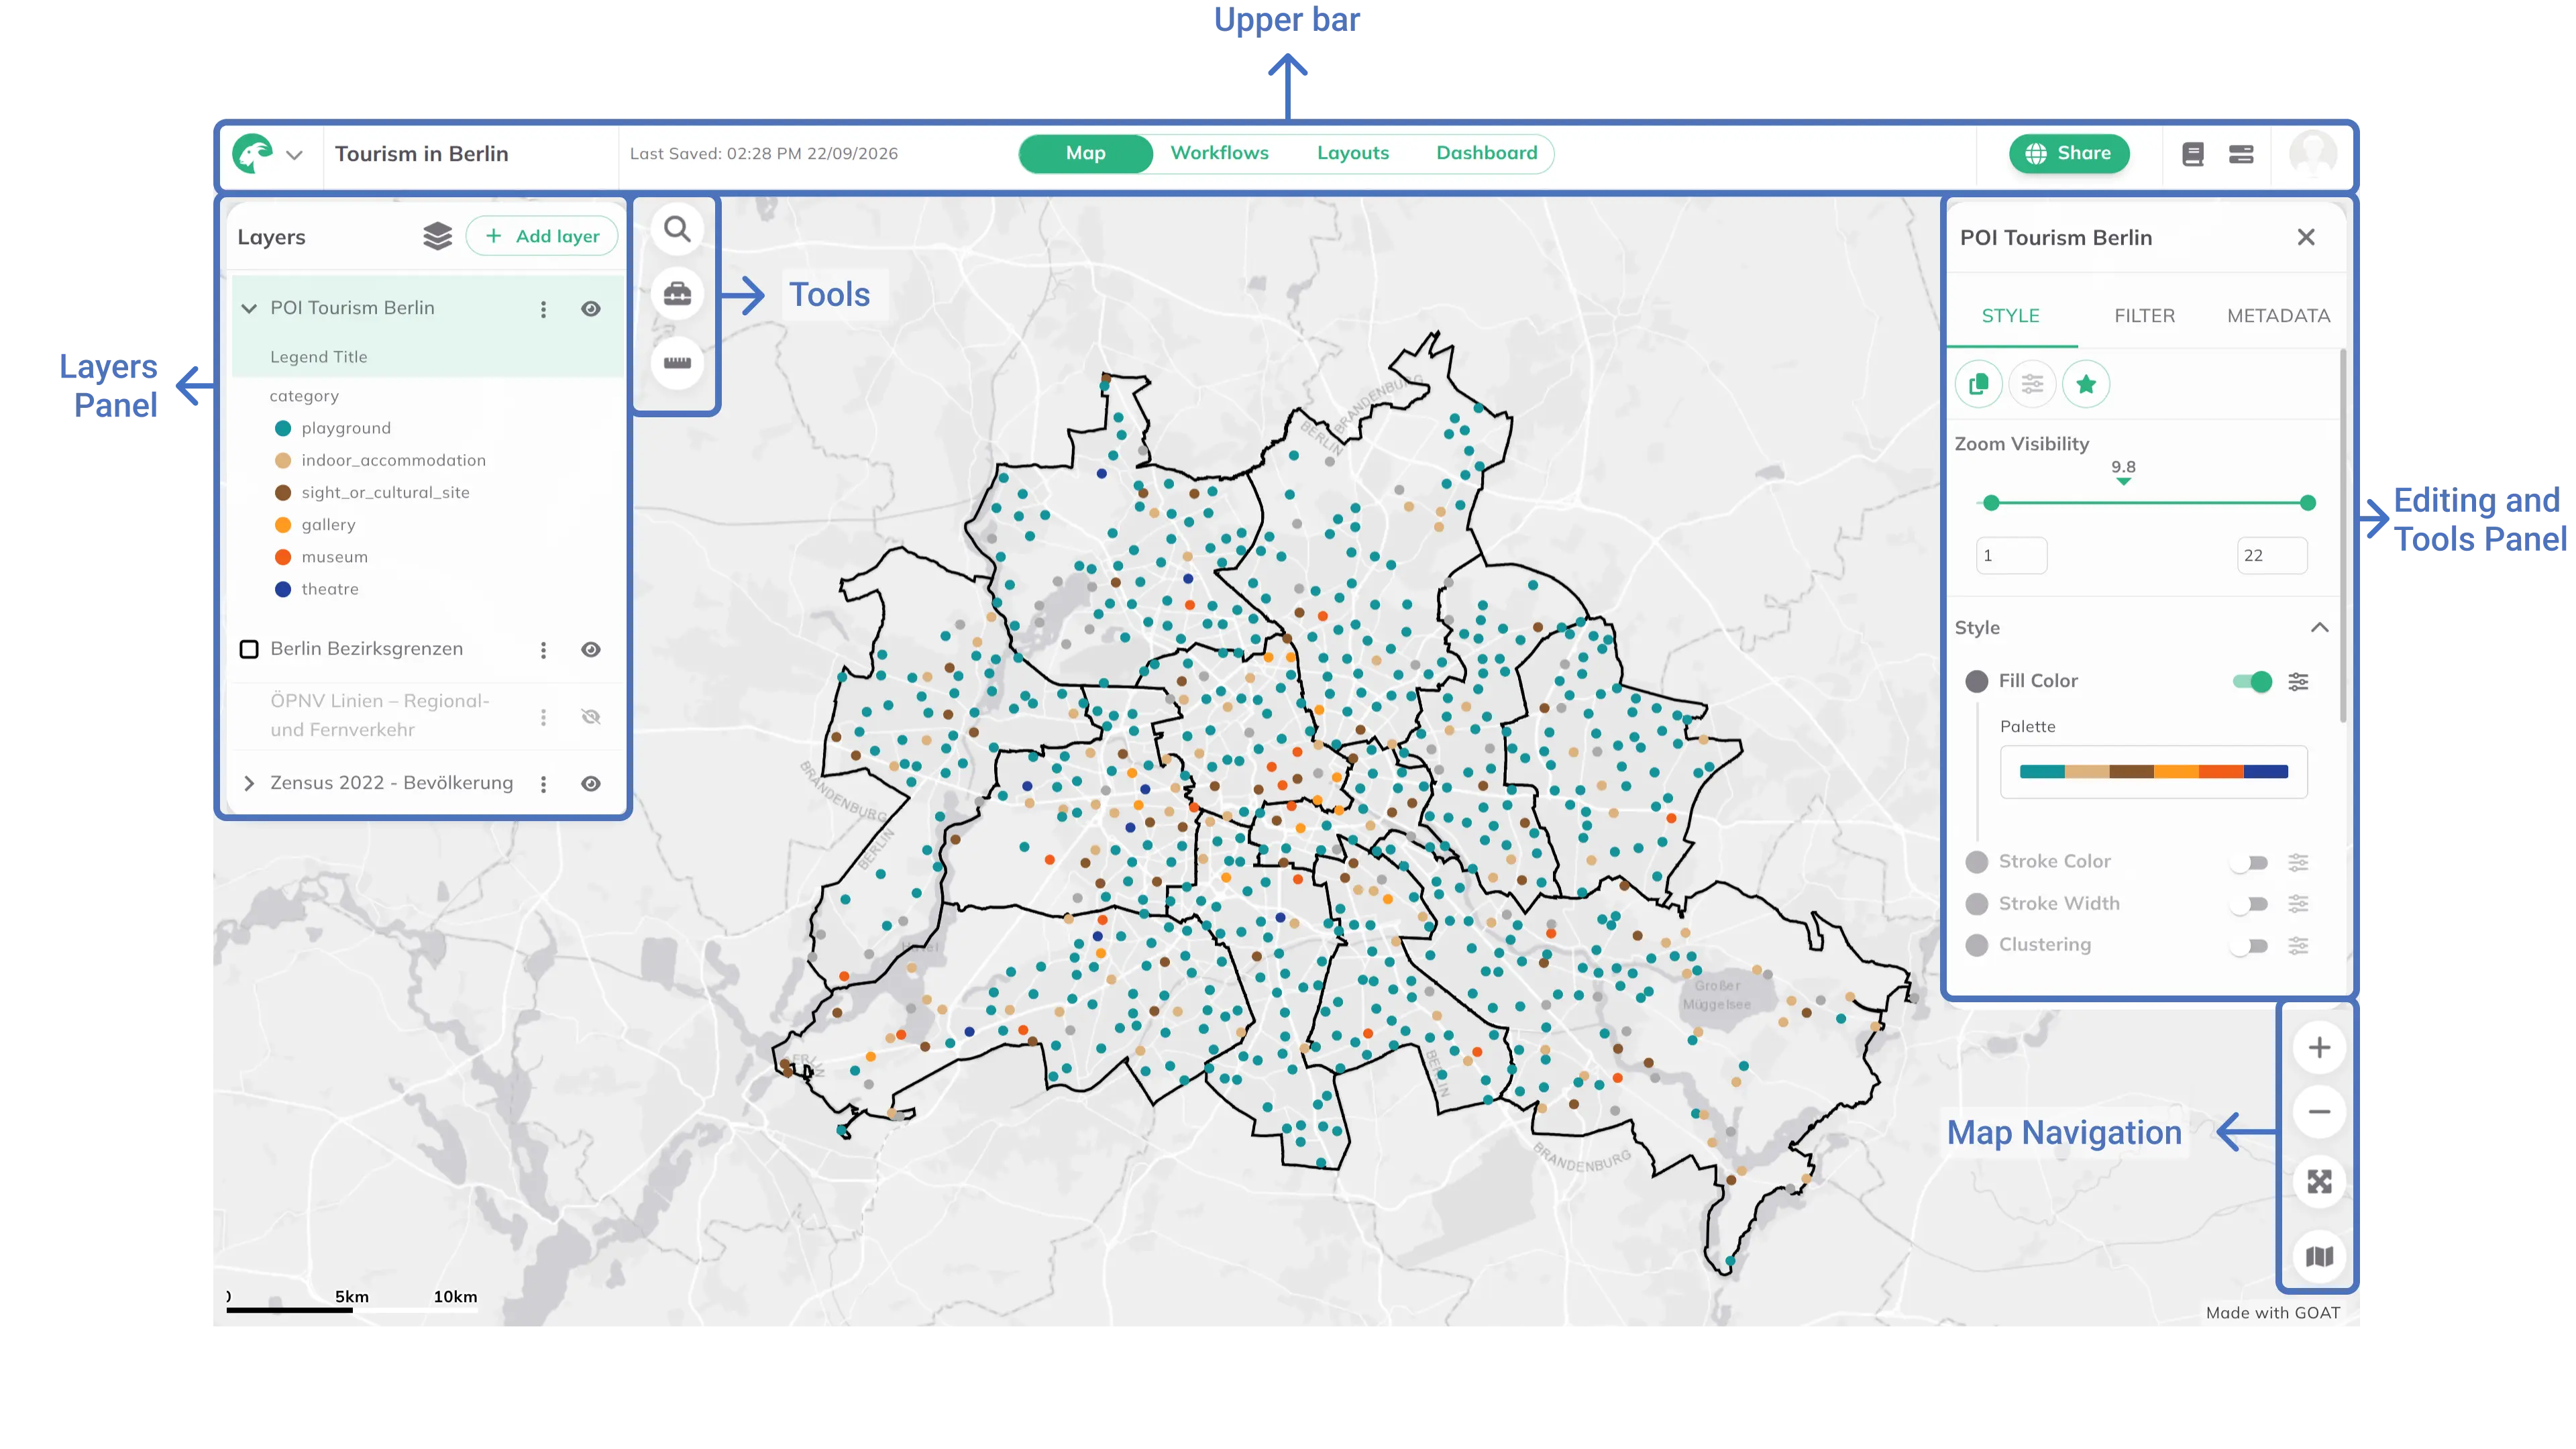This screenshot has height=1449, width=2576.
Task: Hide the POI Tourism Berlin layer
Action: pyautogui.click(x=591, y=309)
